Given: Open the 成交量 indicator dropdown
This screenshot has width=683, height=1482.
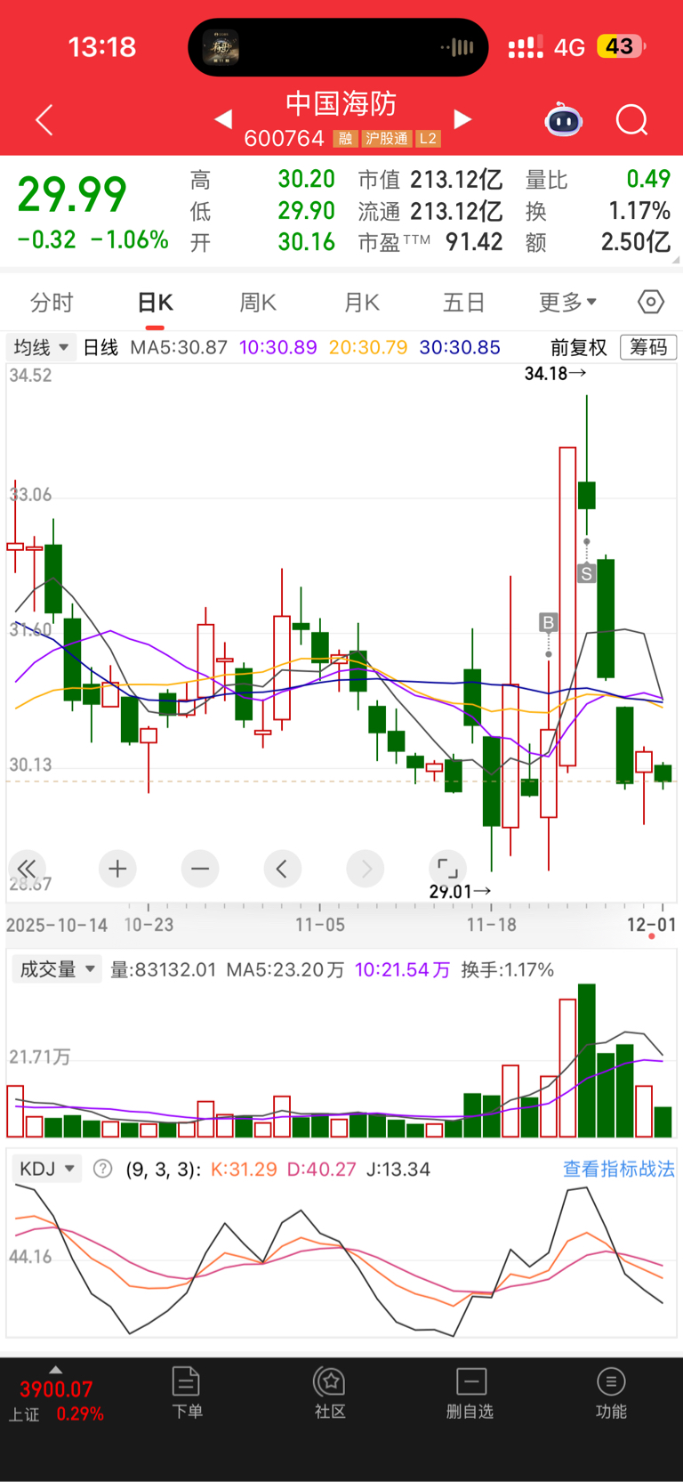Looking at the screenshot, I should 57,969.
